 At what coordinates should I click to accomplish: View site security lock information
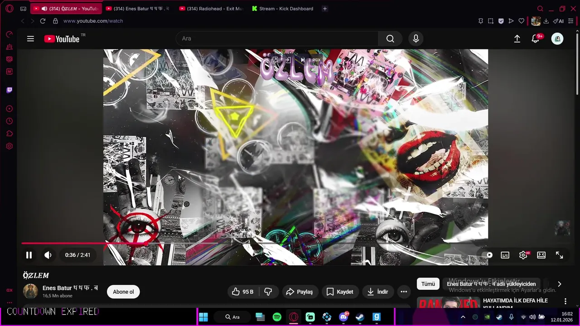(55, 21)
